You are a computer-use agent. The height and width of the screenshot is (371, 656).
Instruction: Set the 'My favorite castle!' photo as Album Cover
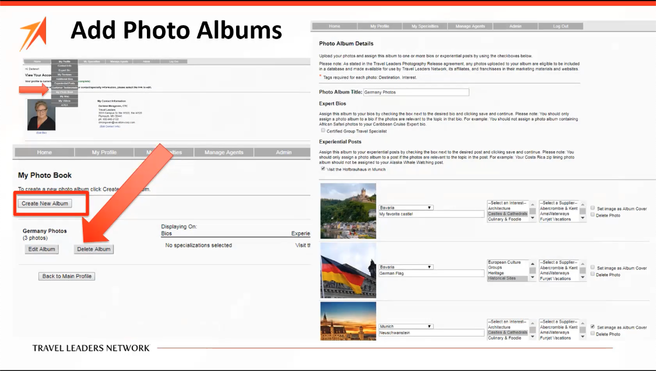click(592, 208)
